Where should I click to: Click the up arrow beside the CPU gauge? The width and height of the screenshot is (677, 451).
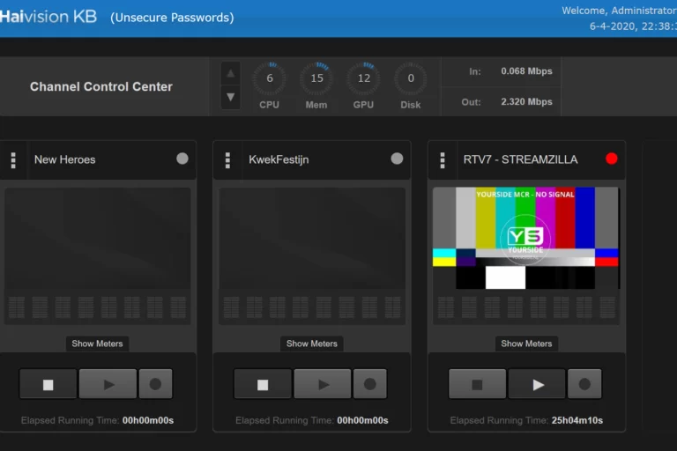pyautogui.click(x=231, y=74)
